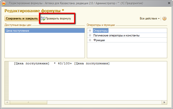This screenshot has width=173, height=109.
Task: Select the Операторы tree item label
Action: [100, 31]
